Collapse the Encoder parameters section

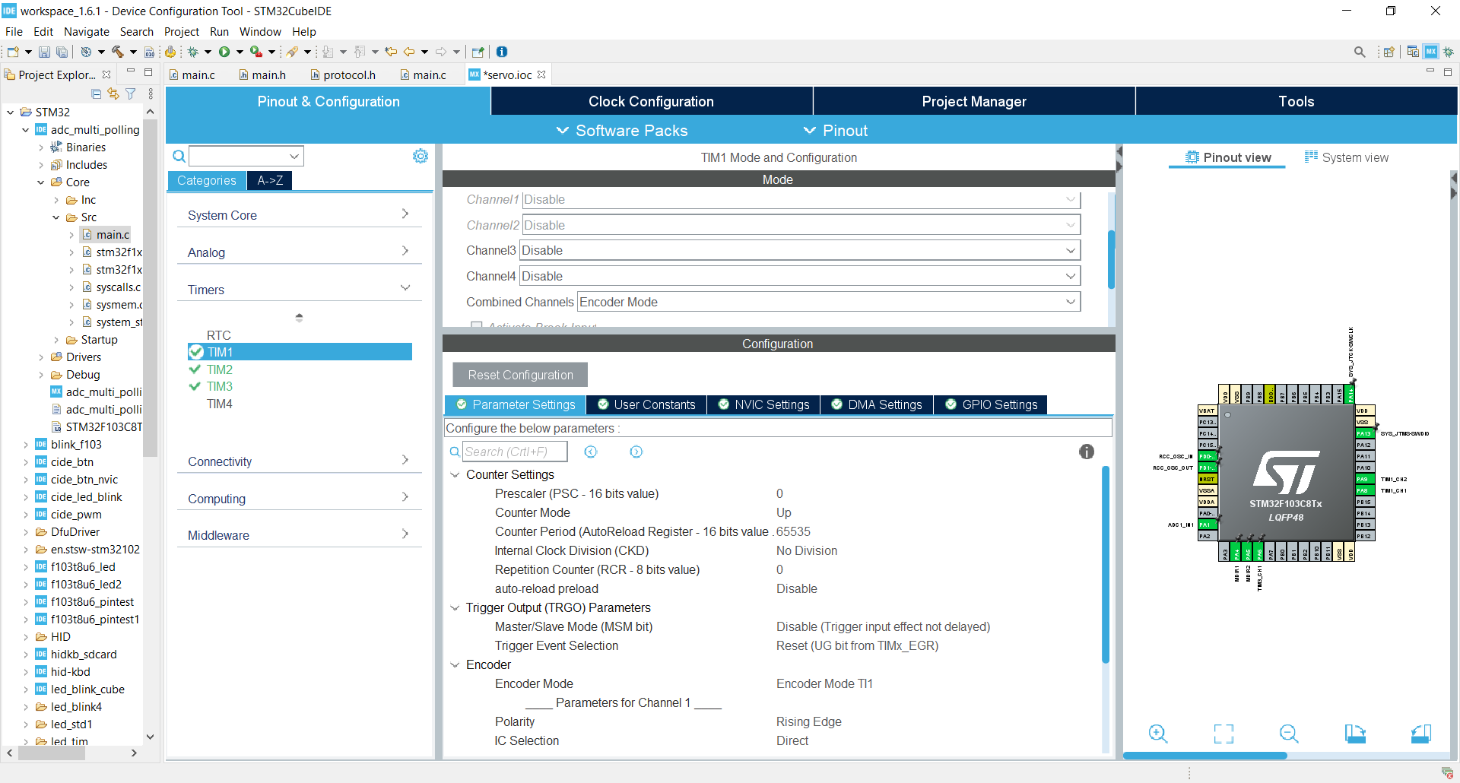point(455,665)
